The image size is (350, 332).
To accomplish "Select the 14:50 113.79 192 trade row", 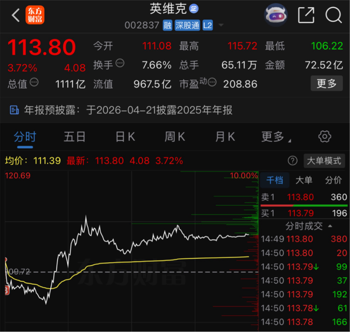I will [304, 294].
